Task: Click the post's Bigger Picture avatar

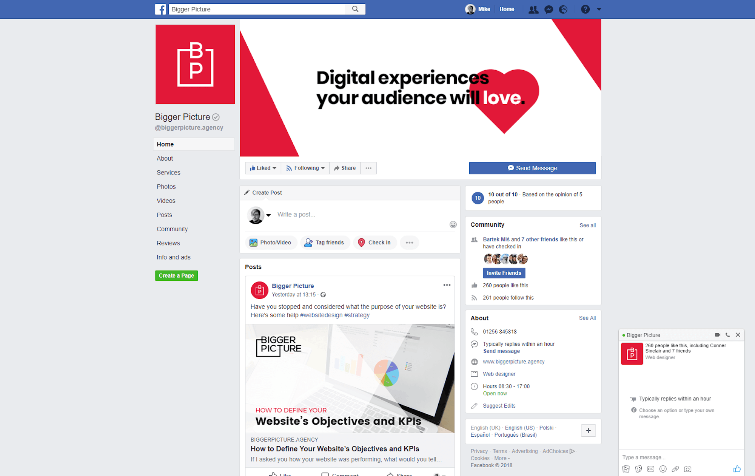Action: pos(259,290)
